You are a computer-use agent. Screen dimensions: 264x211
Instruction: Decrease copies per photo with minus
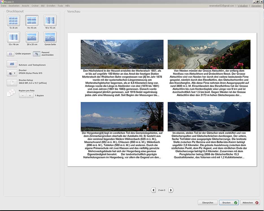pos(23,96)
